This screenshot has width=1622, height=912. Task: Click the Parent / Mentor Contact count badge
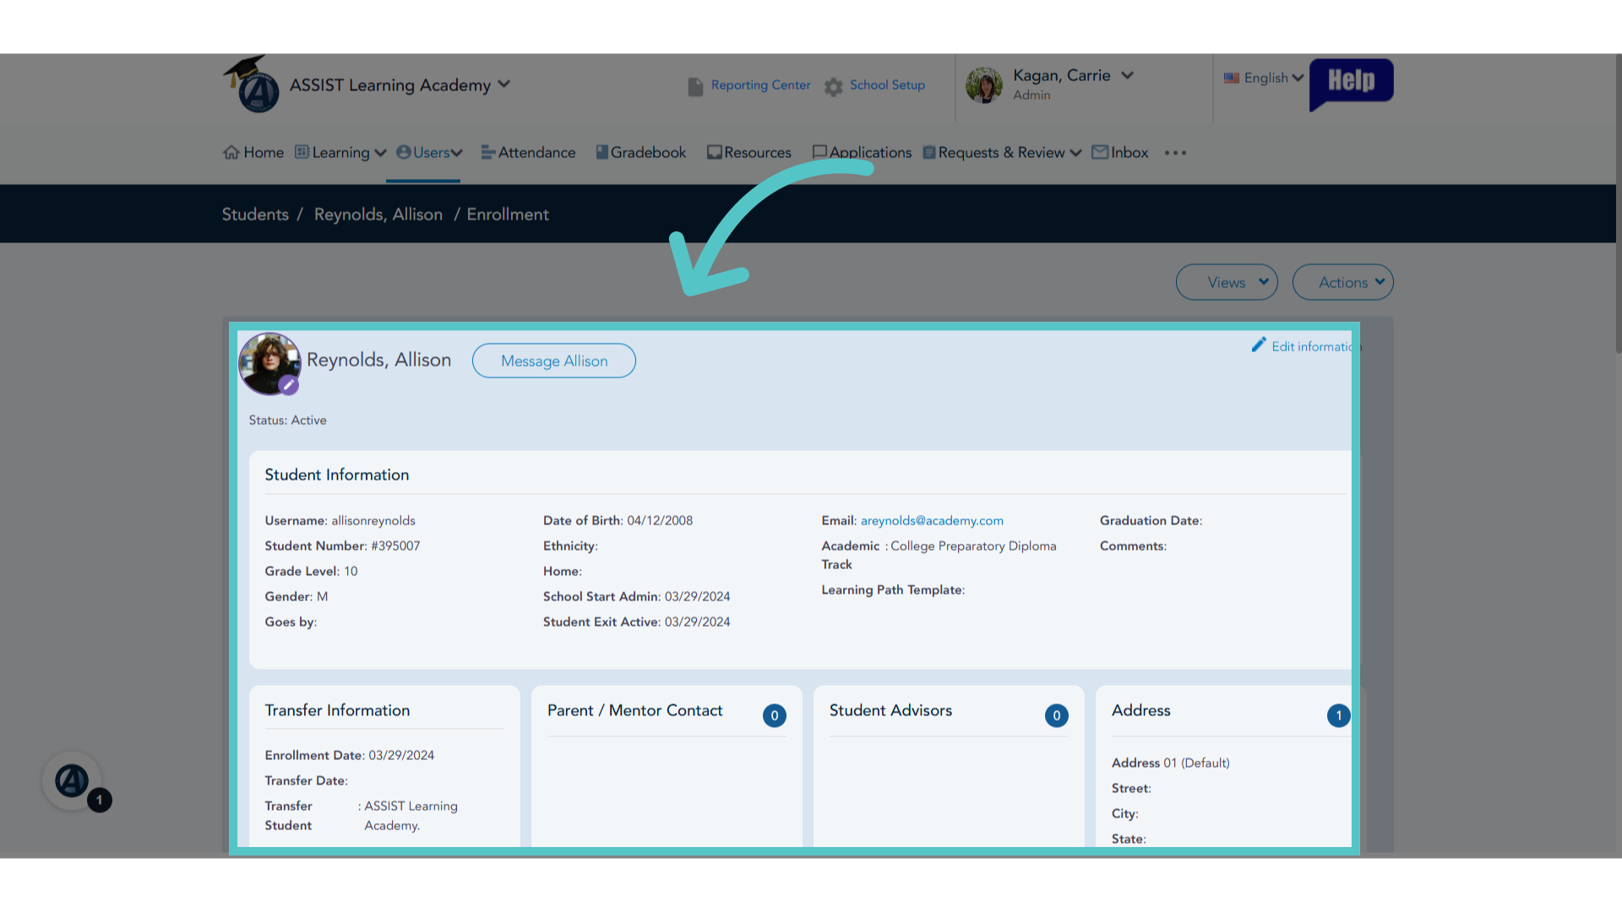775,715
